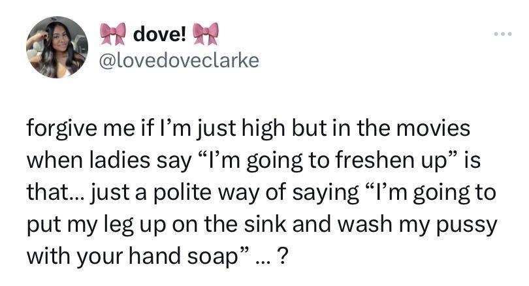Click the line starting "put my leg"

coord(262,225)
